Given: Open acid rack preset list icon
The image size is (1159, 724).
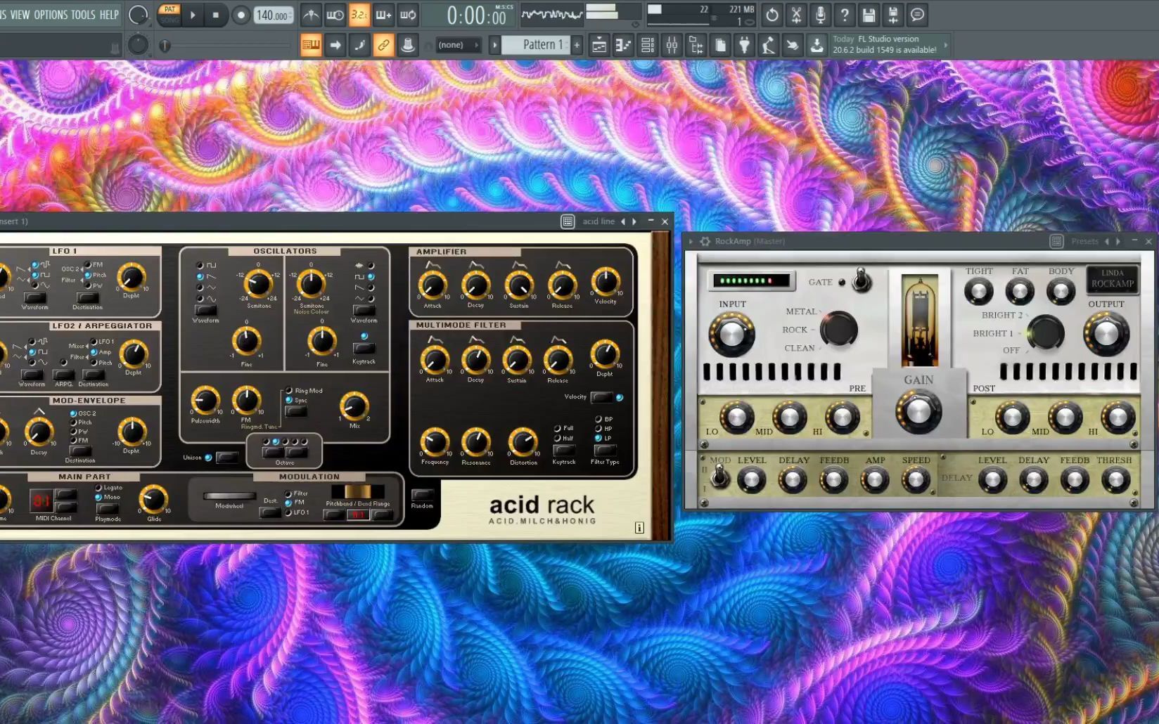Looking at the screenshot, I should pos(568,221).
